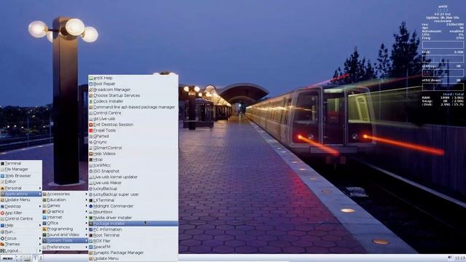Screen dimensions: 466x262
Task: Click the antiX Help icon
Action: click(91, 78)
